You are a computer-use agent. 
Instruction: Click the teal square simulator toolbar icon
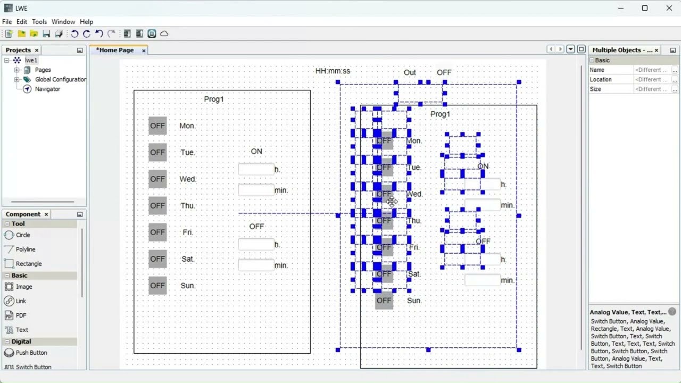(x=152, y=34)
